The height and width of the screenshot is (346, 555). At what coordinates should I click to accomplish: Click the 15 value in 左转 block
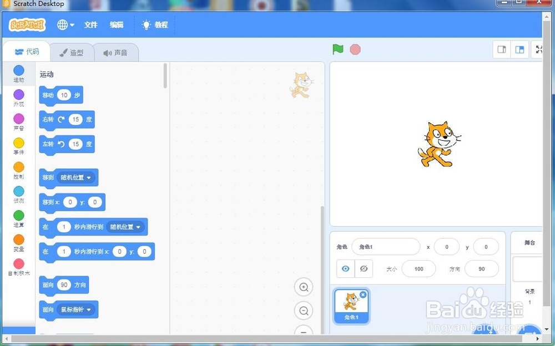click(x=75, y=144)
